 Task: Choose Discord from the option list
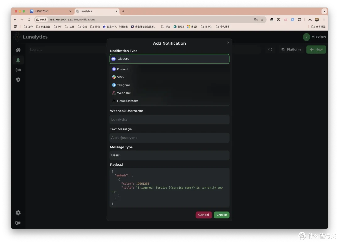[169, 69]
